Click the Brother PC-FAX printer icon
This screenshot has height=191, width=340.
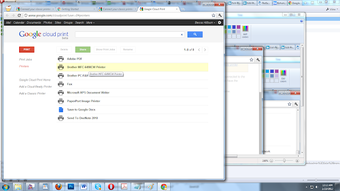coord(61,75)
